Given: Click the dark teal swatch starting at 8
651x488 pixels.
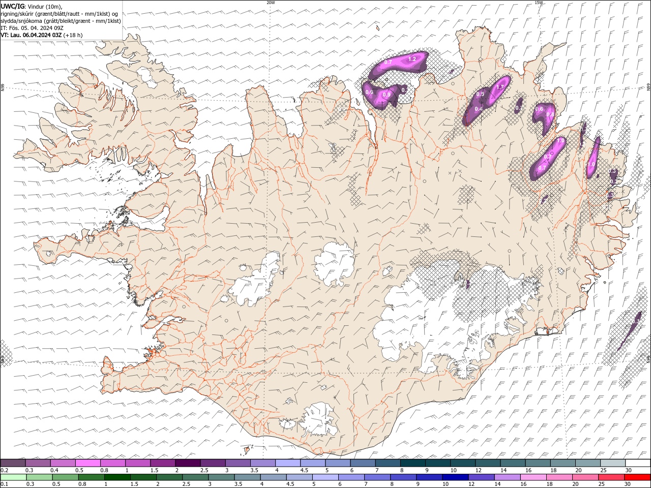Looking at the screenshot, I should [413, 463].
